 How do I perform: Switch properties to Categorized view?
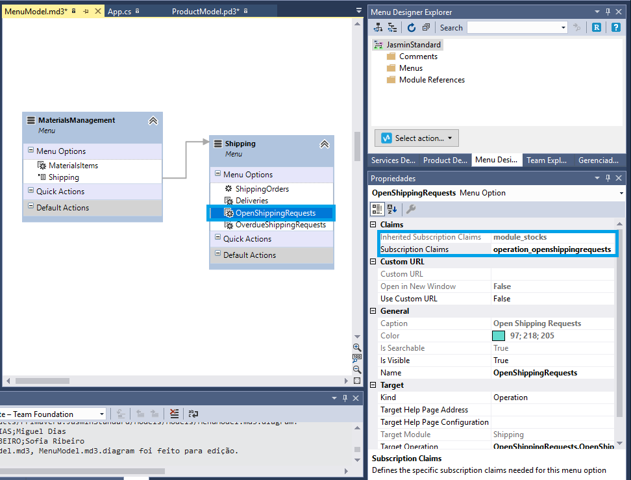coord(377,209)
